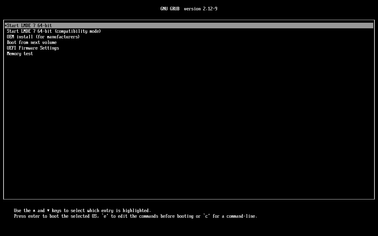Click the second help instruction line
This screenshot has width=378, height=236.
point(136,216)
